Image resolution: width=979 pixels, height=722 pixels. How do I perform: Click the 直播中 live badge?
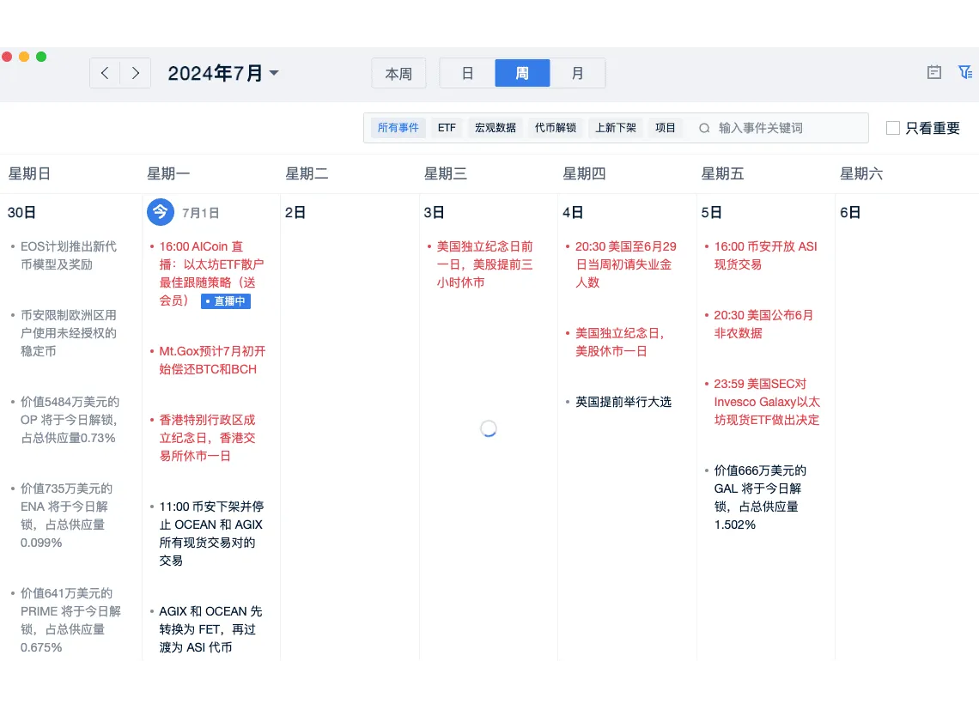(226, 301)
